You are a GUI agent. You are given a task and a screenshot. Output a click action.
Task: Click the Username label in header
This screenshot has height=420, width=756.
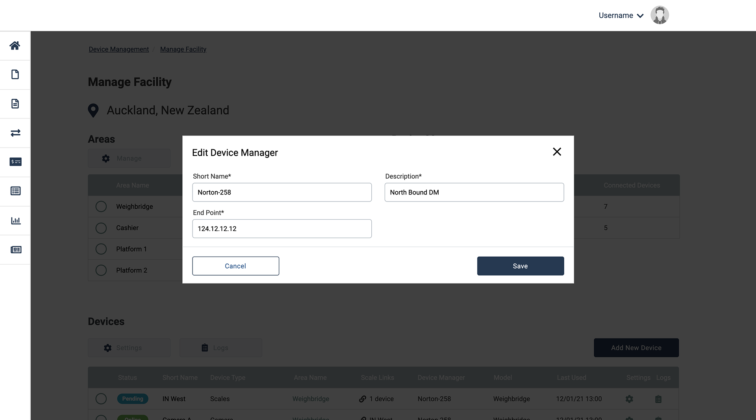click(616, 15)
